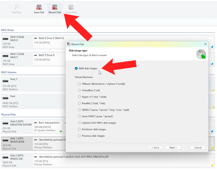This screenshot has height=172, width=217.
Task: Click the '274 GB [ZFS]' text under Pool_1
Action: (10, 86)
